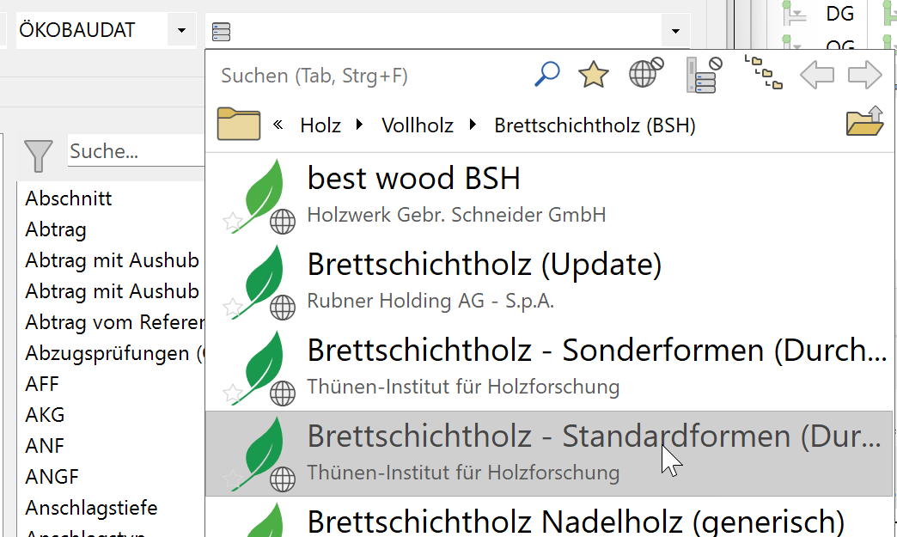
Task: Select AKG in the list
Action: tap(45, 415)
